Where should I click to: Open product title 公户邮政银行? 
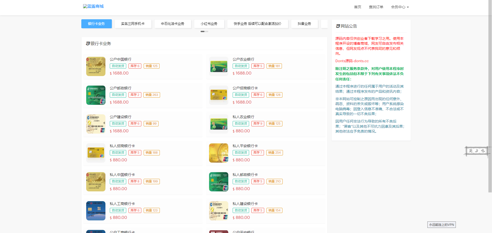coord(121,88)
